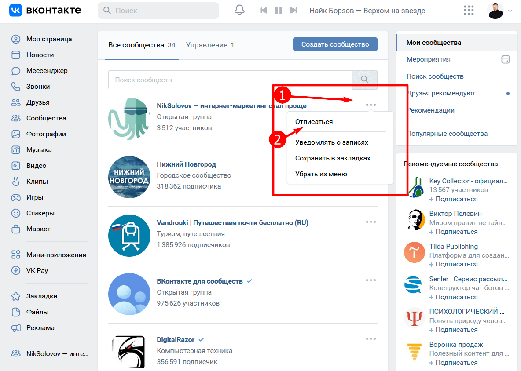Open Сообщества in the sidebar
Screen dimensions: 521x371
coord(46,118)
